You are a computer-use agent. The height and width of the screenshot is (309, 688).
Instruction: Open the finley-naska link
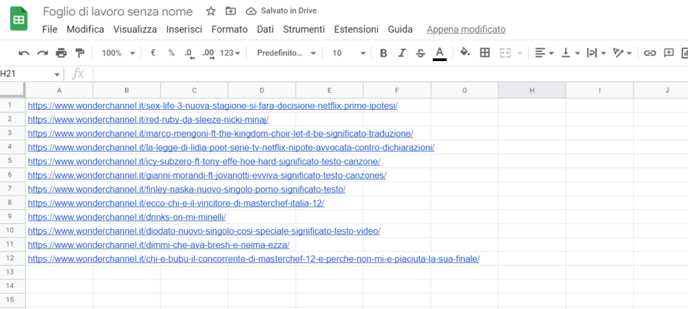click(187, 189)
